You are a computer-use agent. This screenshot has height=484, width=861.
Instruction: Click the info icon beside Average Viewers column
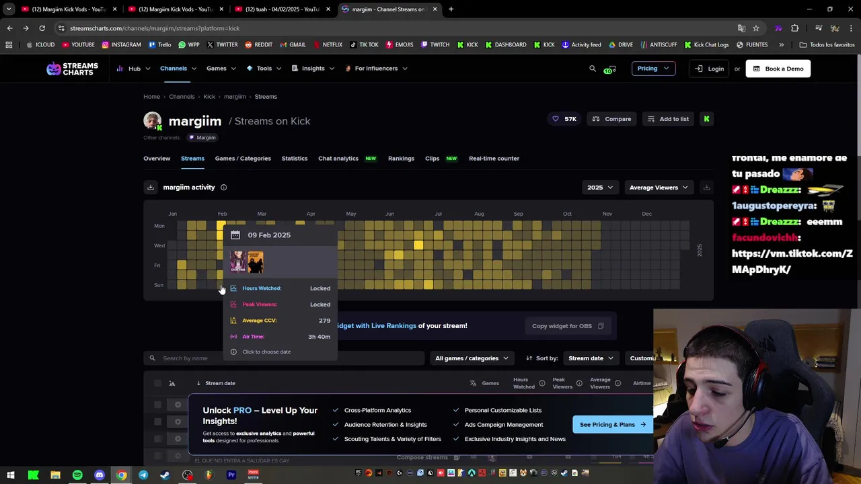(x=617, y=383)
